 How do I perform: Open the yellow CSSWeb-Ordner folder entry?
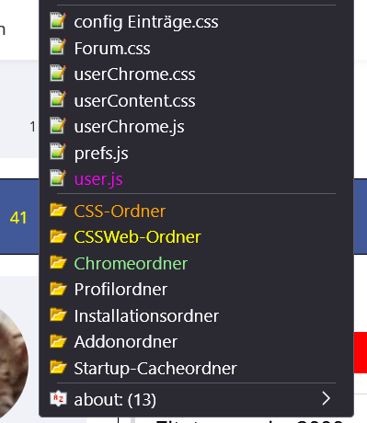pyautogui.click(x=196, y=237)
